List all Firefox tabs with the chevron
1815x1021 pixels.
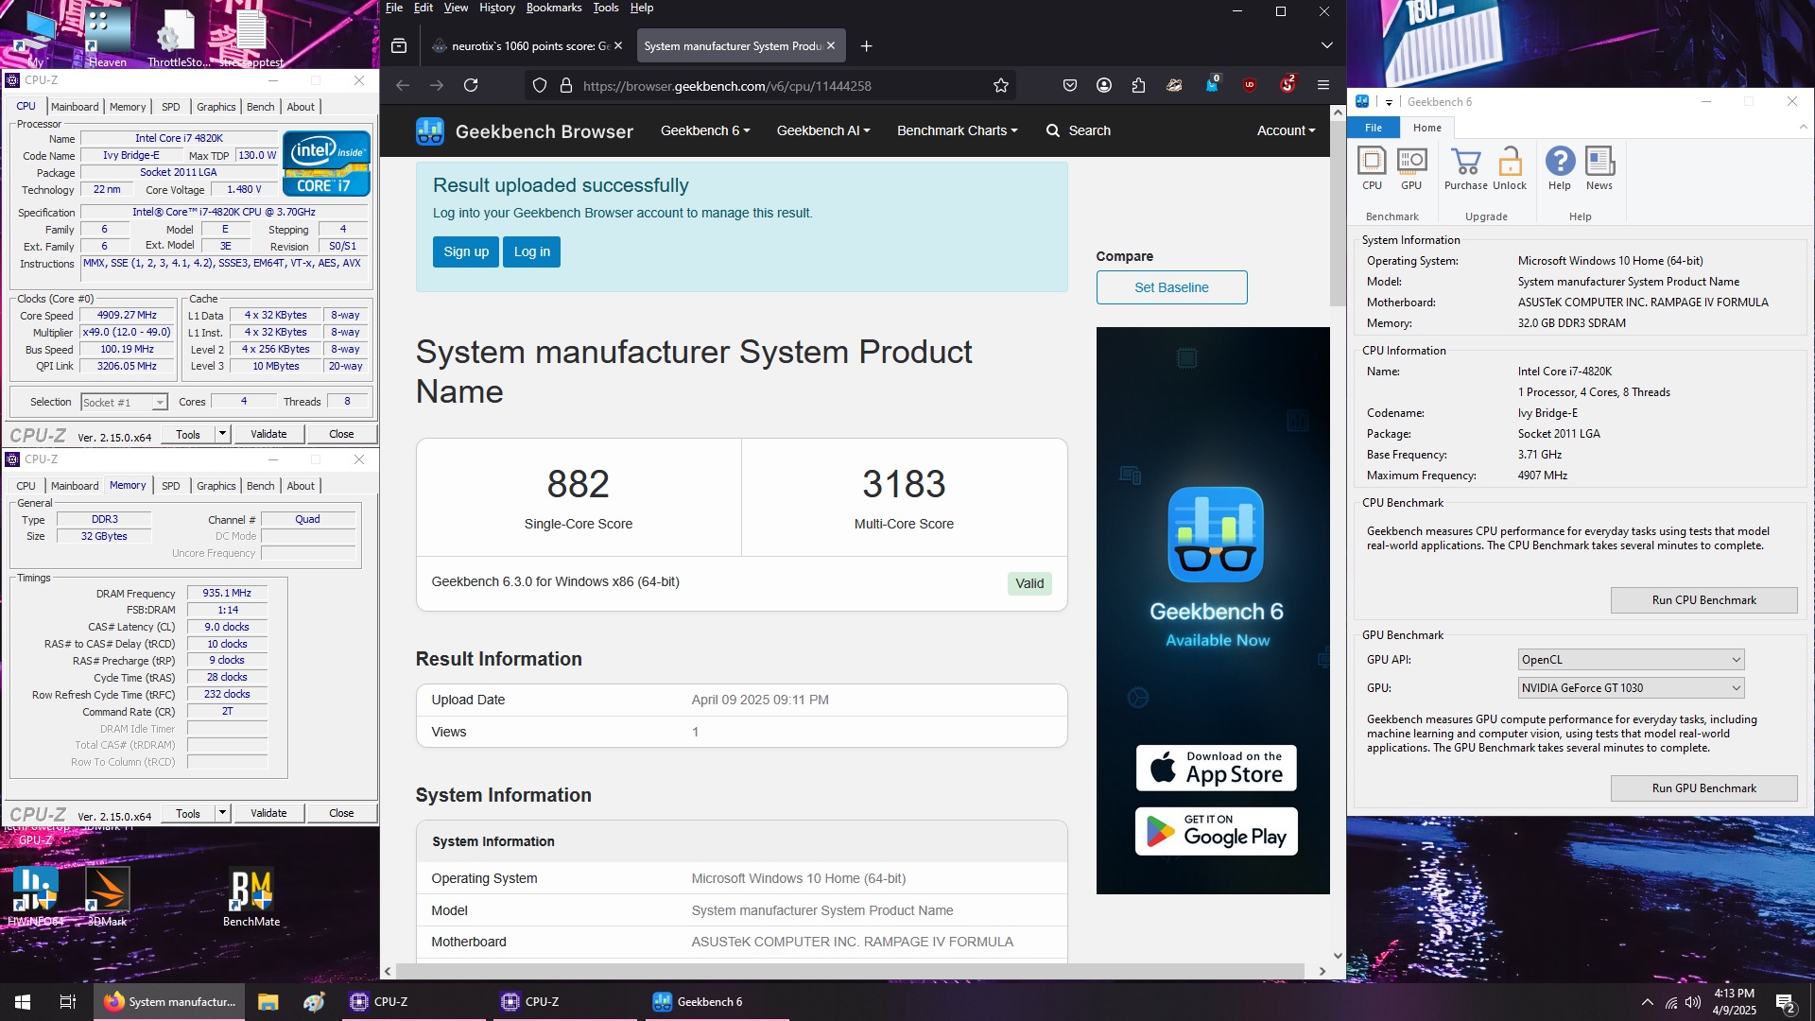point(1326,45)
